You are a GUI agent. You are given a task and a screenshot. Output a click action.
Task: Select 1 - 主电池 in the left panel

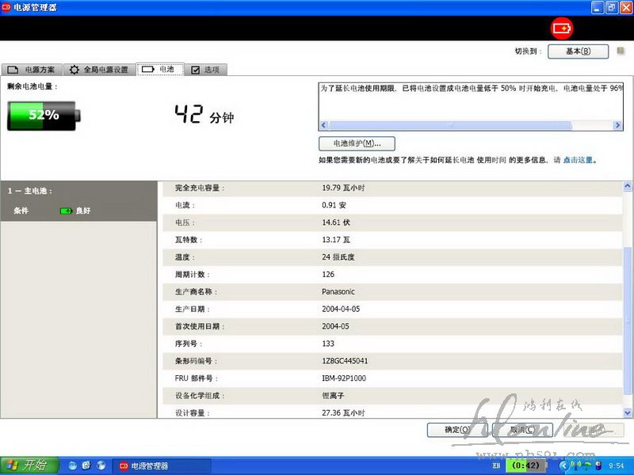(30, 191)
